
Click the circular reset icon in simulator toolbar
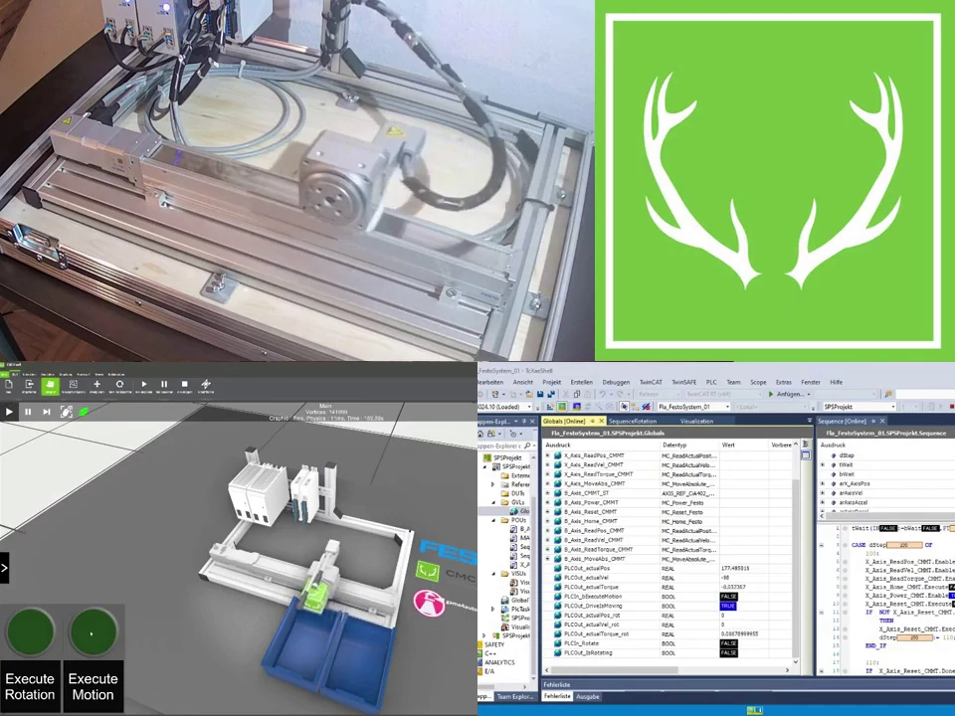tap(119, 386)
